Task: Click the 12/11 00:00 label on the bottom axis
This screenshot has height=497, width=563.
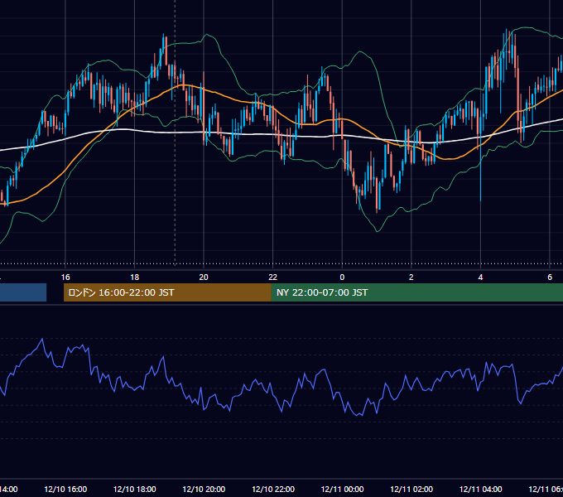Action: [x=342, y=489]
